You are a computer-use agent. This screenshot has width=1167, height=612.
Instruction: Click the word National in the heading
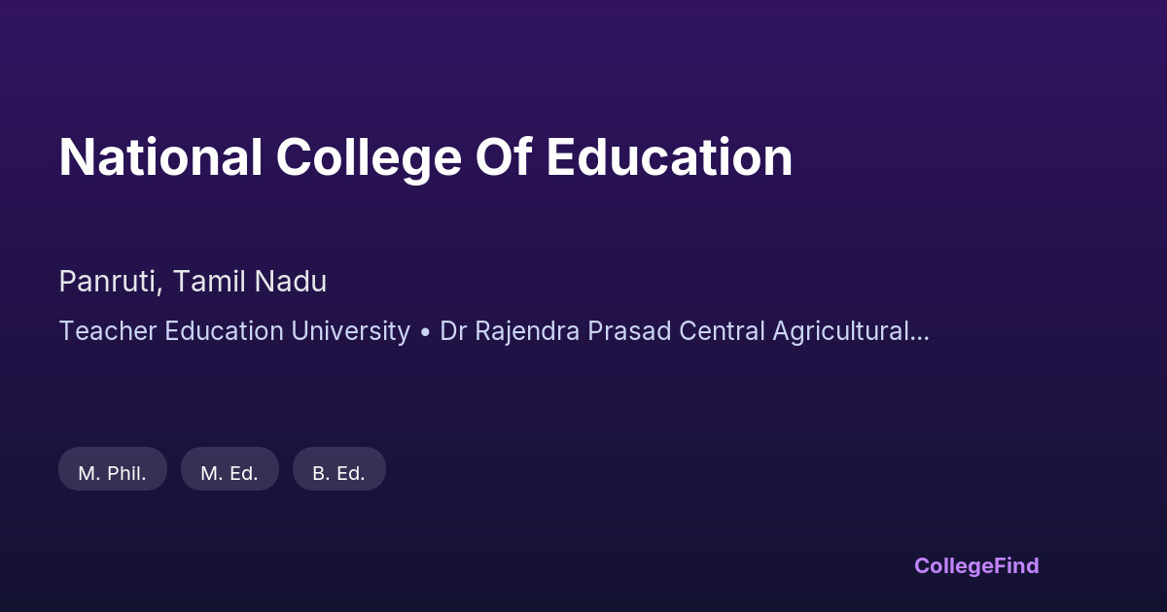pyautogui.click(x=160, y=157)
